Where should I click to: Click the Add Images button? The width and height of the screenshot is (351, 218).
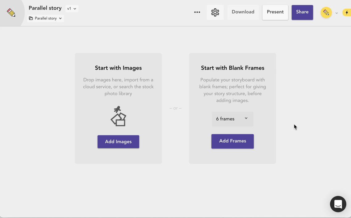point(118,141)
